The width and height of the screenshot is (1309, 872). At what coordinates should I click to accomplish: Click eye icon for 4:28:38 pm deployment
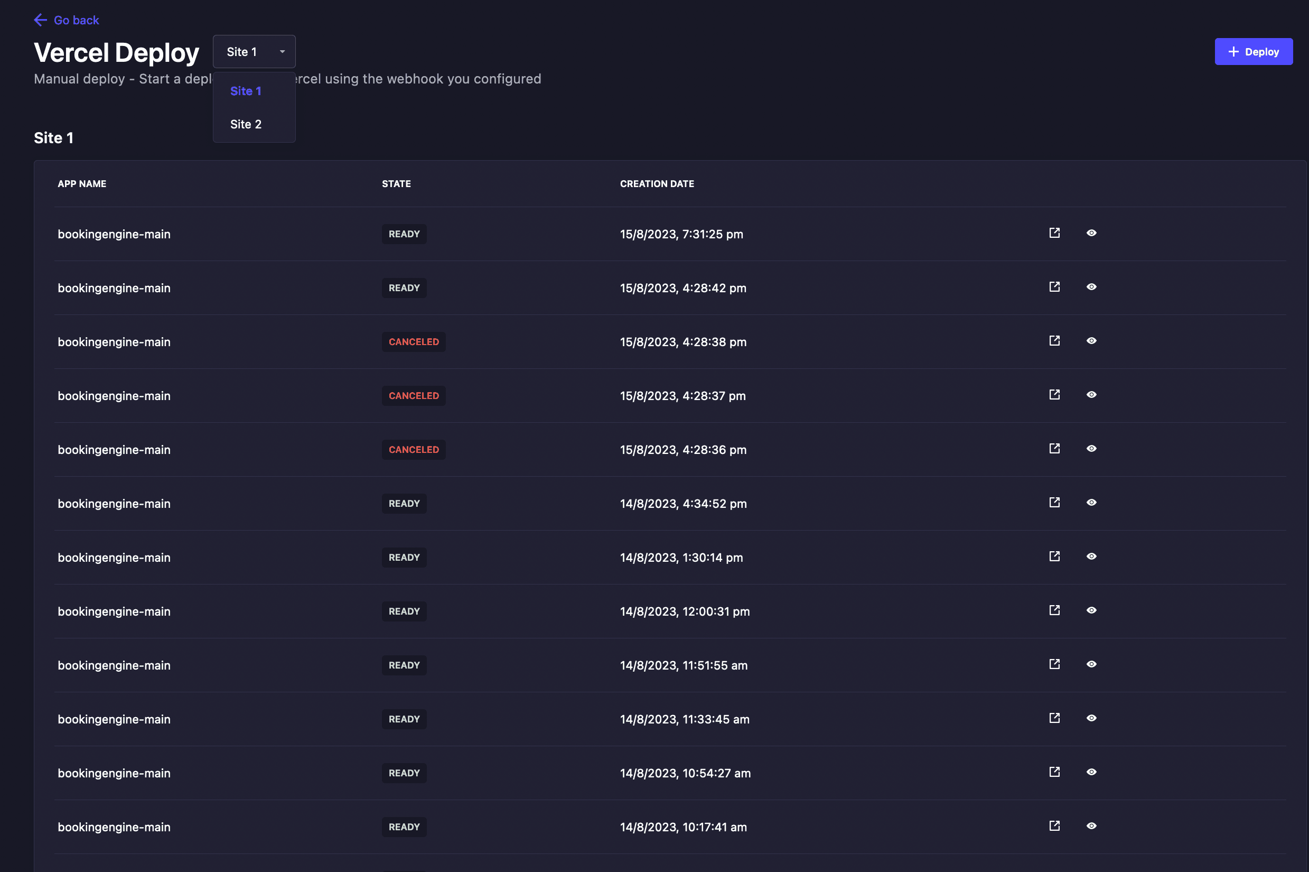pyautogui.click(x=1092, y=341)
